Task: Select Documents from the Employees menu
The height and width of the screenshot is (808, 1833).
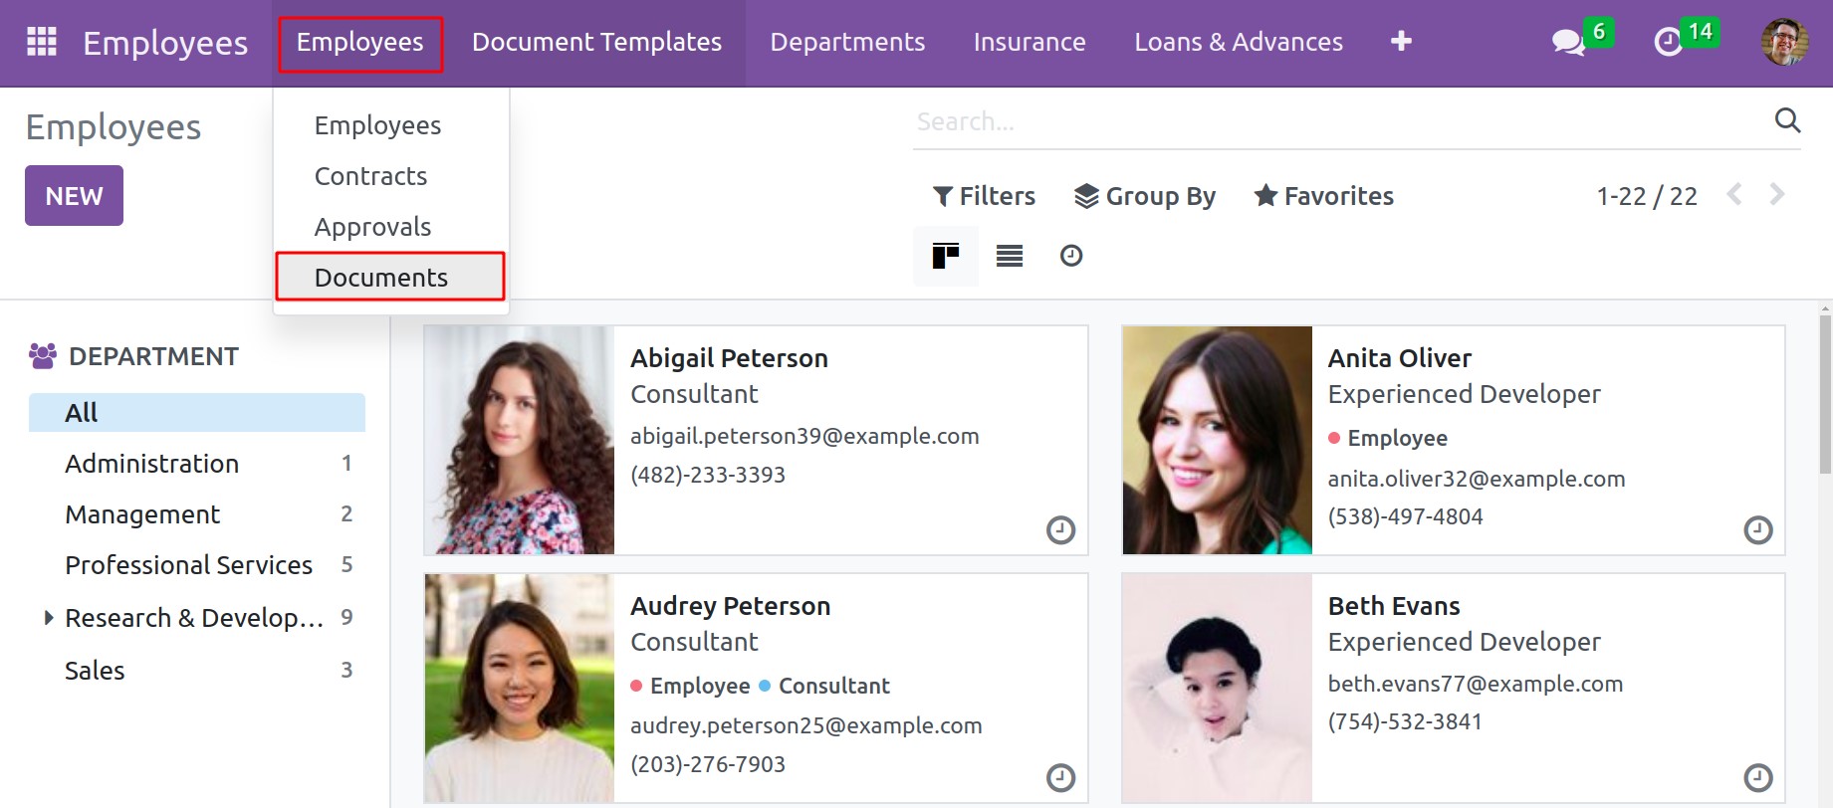Action: point(381,278)
